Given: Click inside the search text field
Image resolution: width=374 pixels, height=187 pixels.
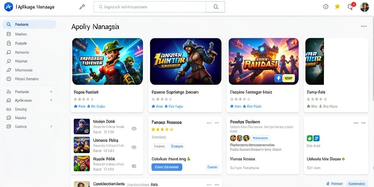Looking at the screenshot, I should pos(150,7).
